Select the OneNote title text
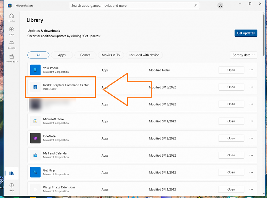267x198 pixels. click(49, 136)
